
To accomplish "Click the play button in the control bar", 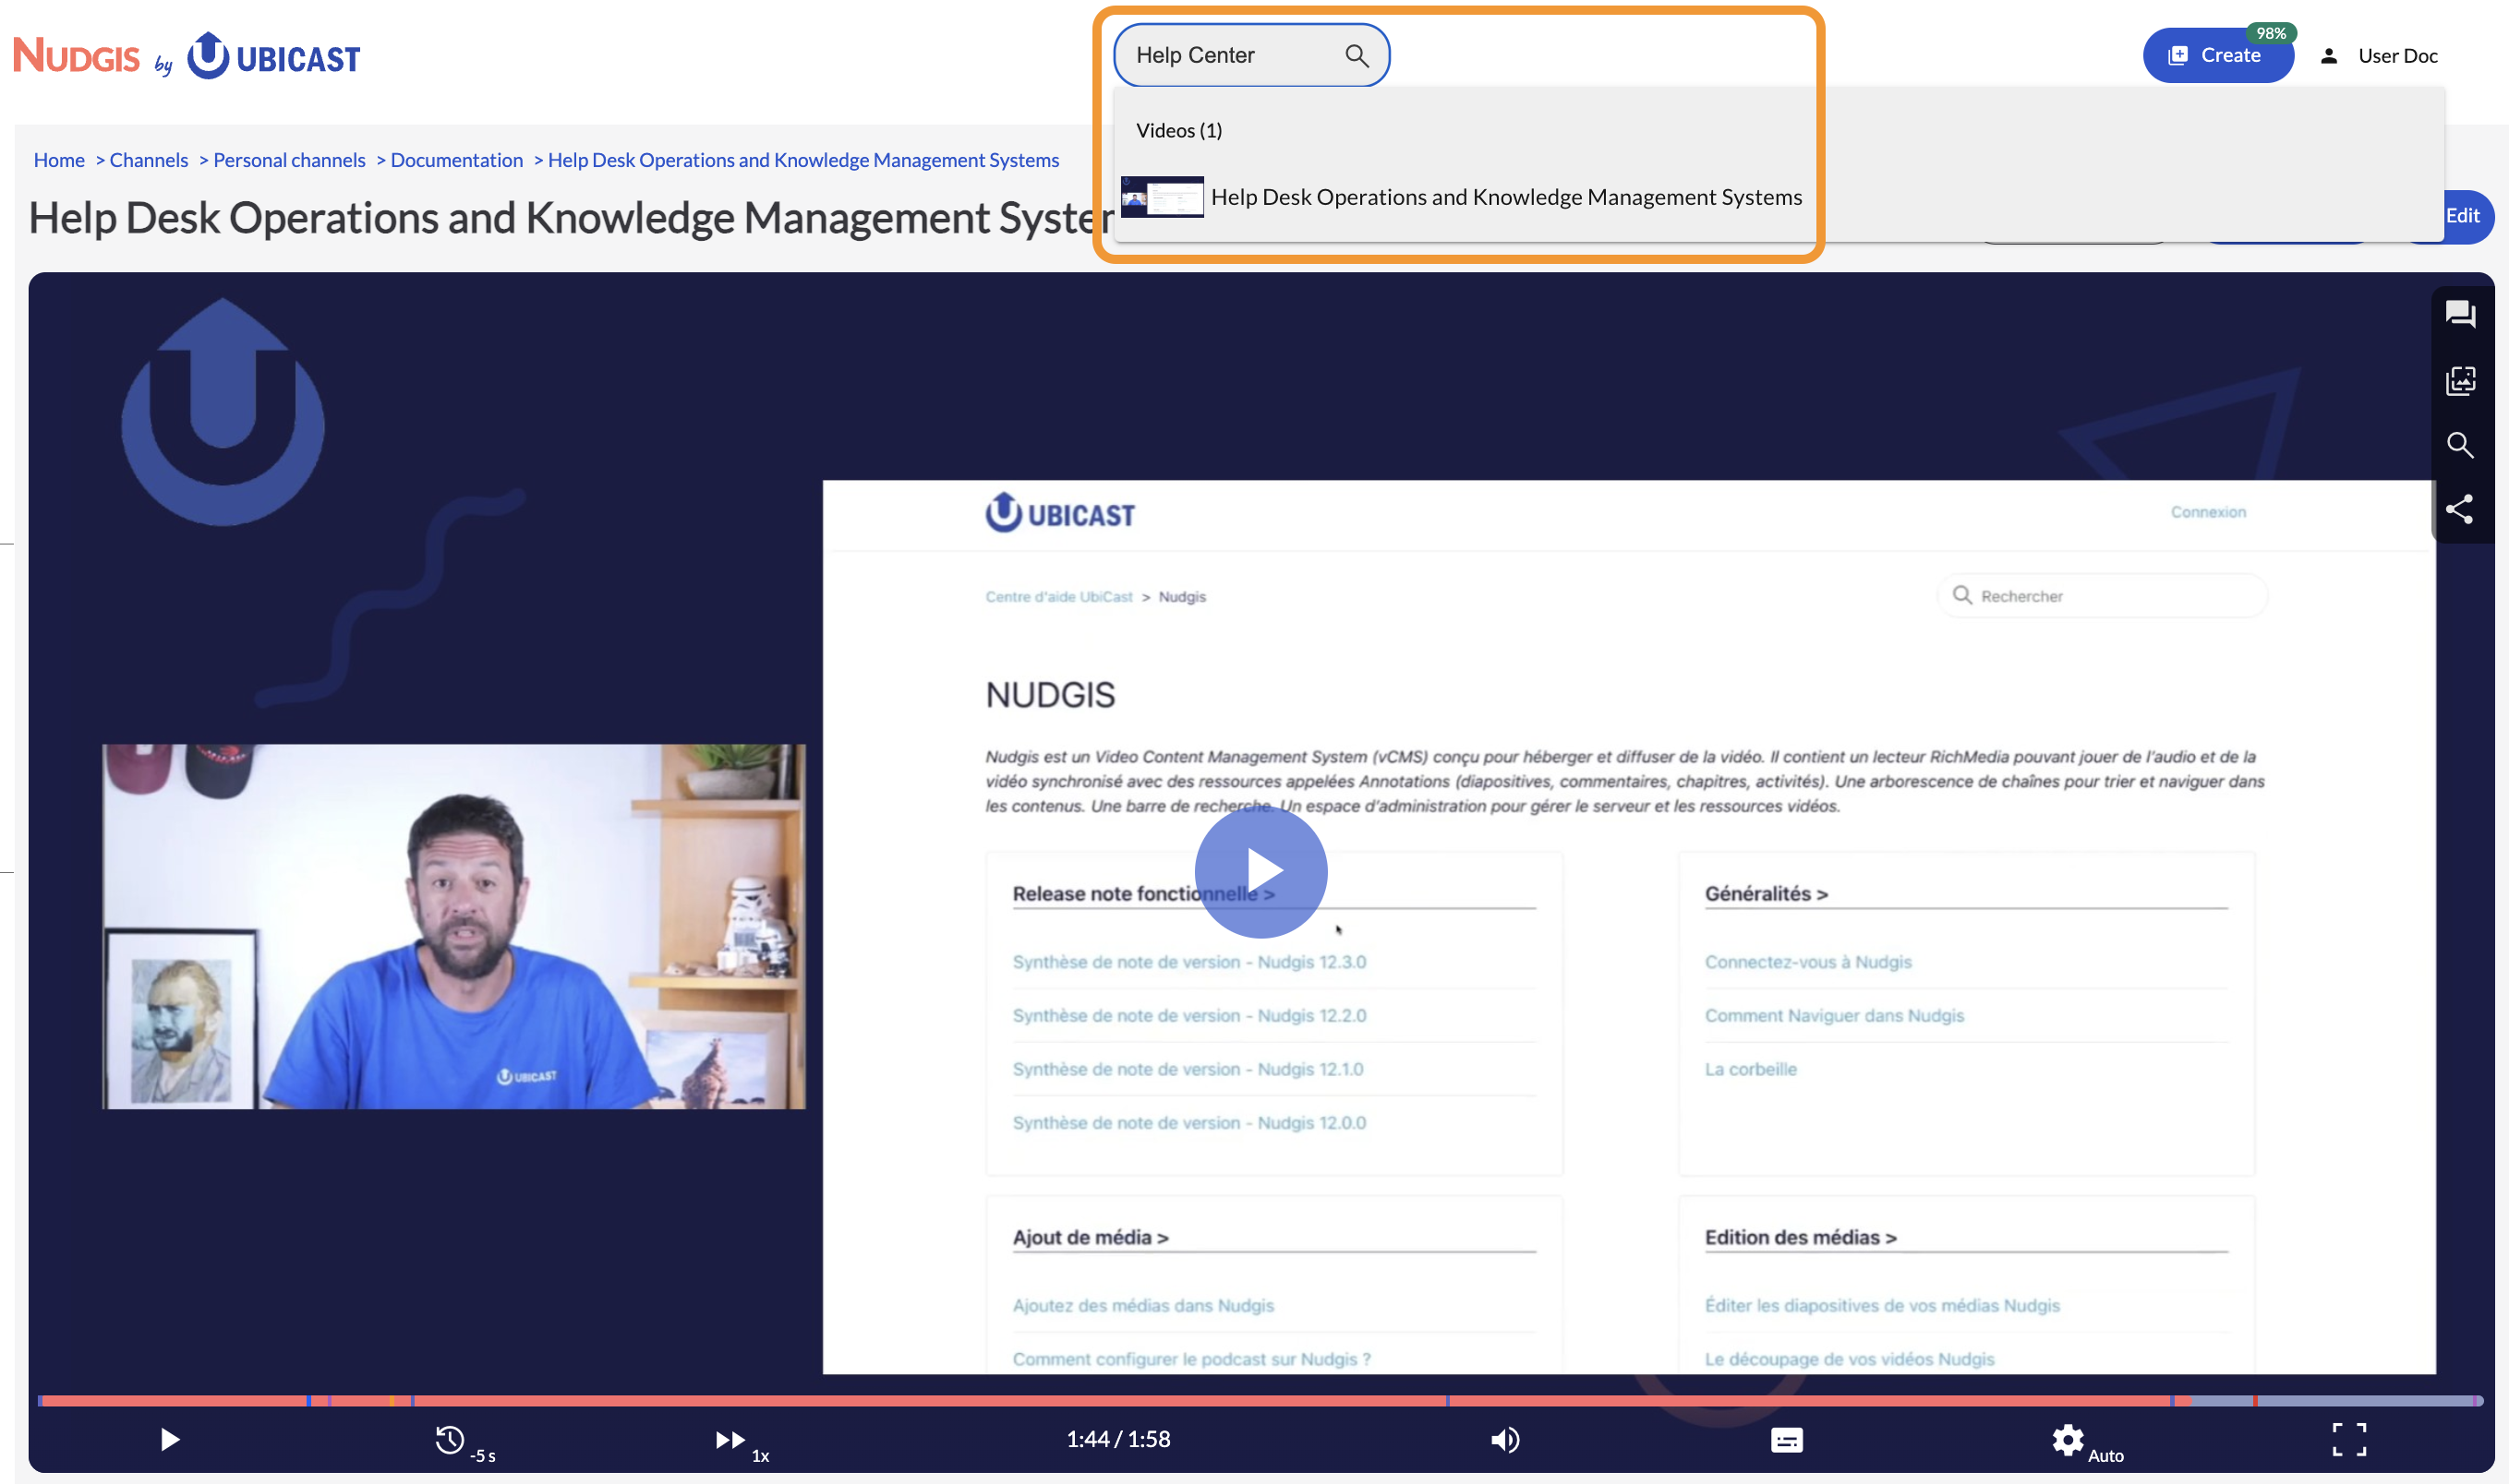I will [170, 1439].
